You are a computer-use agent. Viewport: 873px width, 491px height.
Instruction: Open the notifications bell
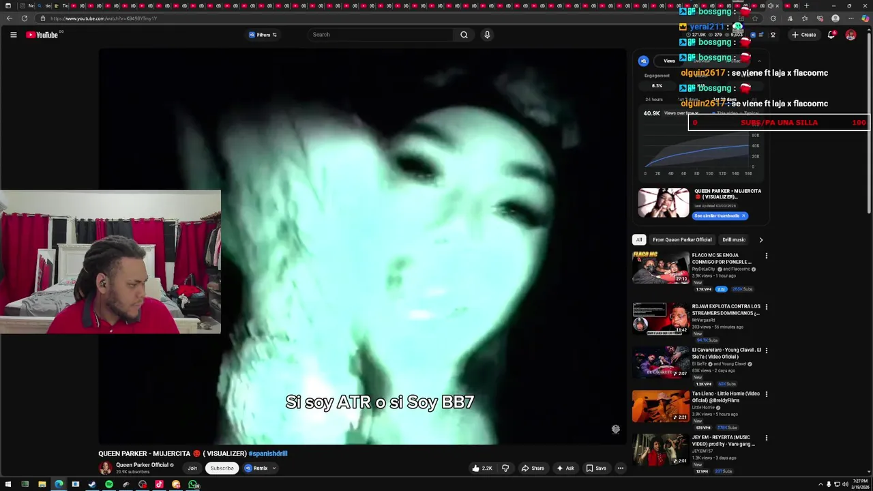tap(831, 35)
